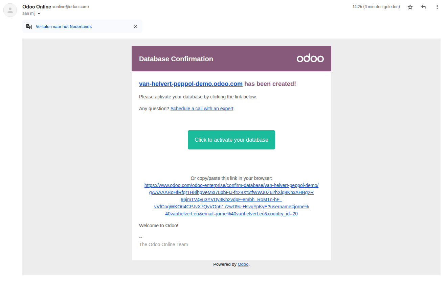Viewport: 447px width, 283px height.
Task: Click the sender avatar icon
Action: [10, 10]
